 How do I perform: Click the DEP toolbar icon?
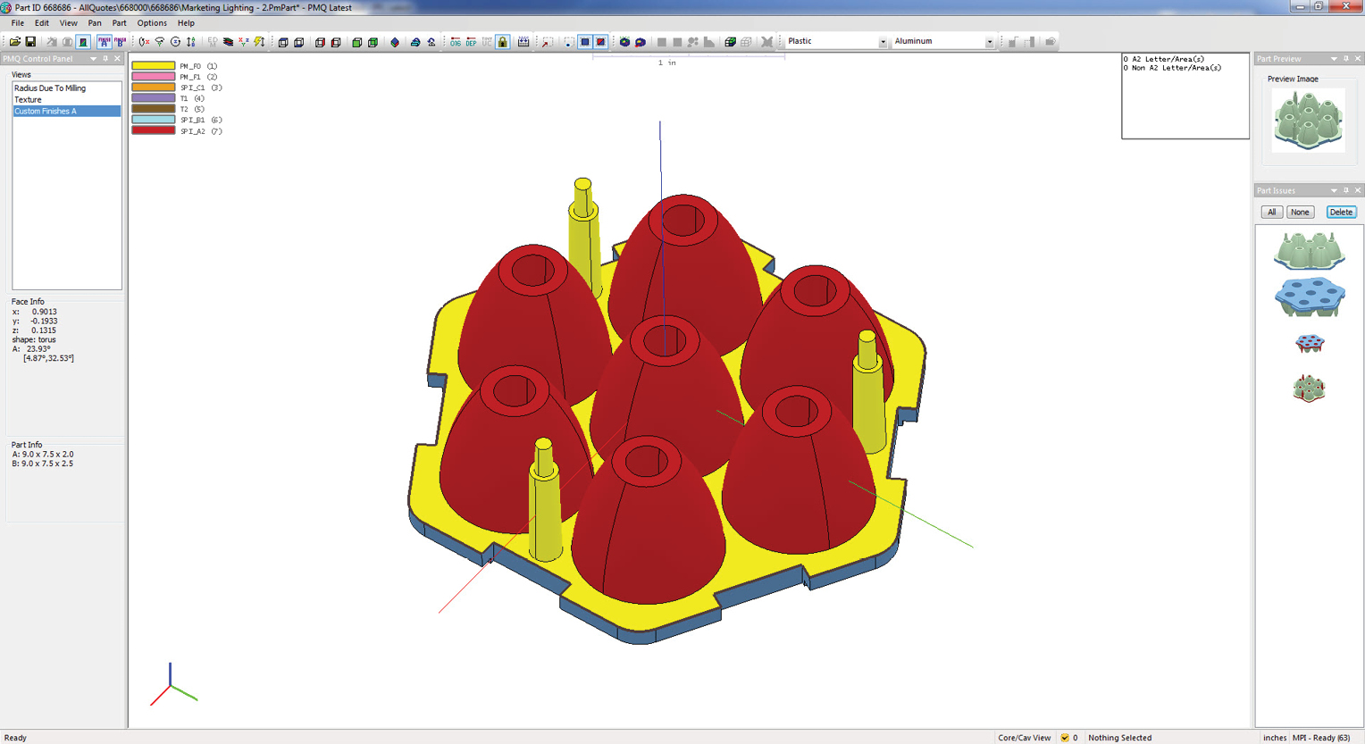tap(471, 42)
